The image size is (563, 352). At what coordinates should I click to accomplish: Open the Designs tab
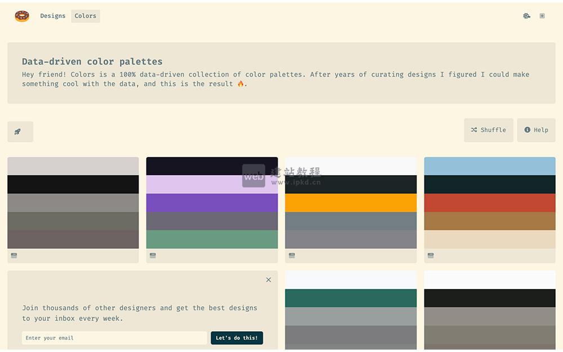(53, 16)
